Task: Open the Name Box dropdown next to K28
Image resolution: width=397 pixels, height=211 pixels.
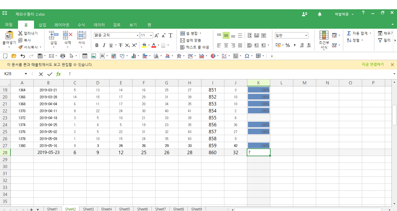Action: (26, 74)
